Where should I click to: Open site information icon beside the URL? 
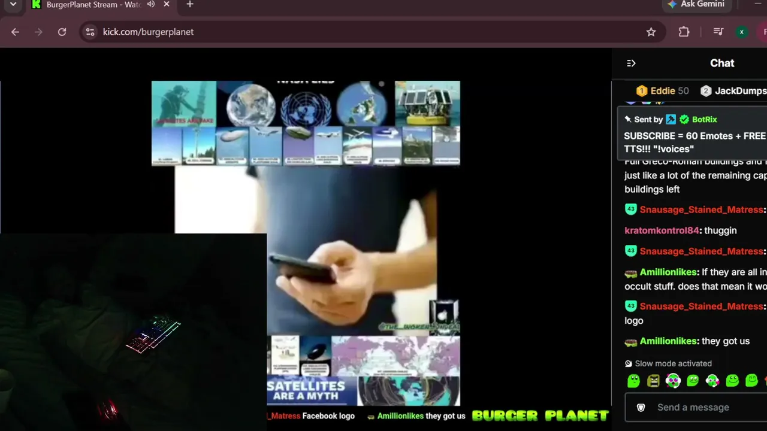point(90,32)
